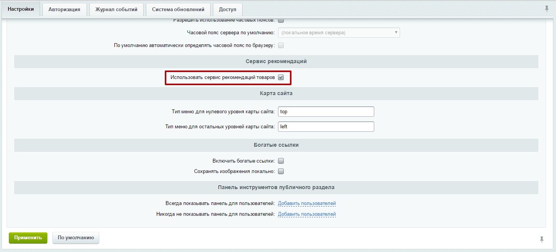This screenshot has width=556, height=252.
Task: Open the Часовой пояс сервера по умолчанию dropdown
Action: coord(339,33)
